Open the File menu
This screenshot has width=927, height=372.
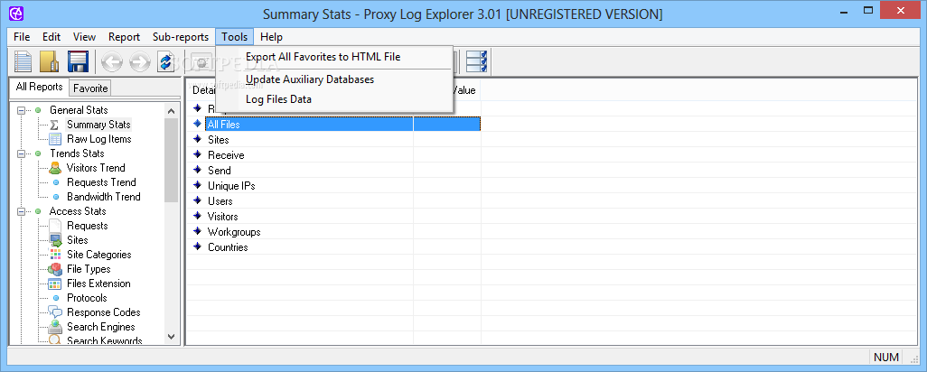(22, 37)
